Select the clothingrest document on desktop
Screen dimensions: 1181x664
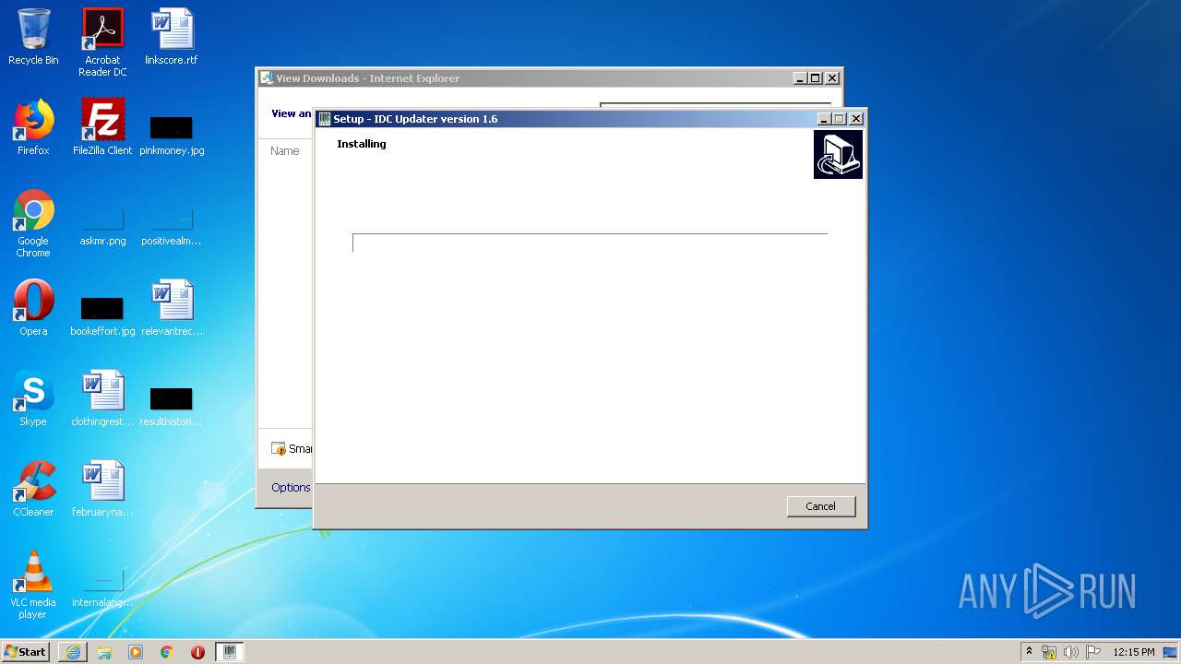coord(102,398)
